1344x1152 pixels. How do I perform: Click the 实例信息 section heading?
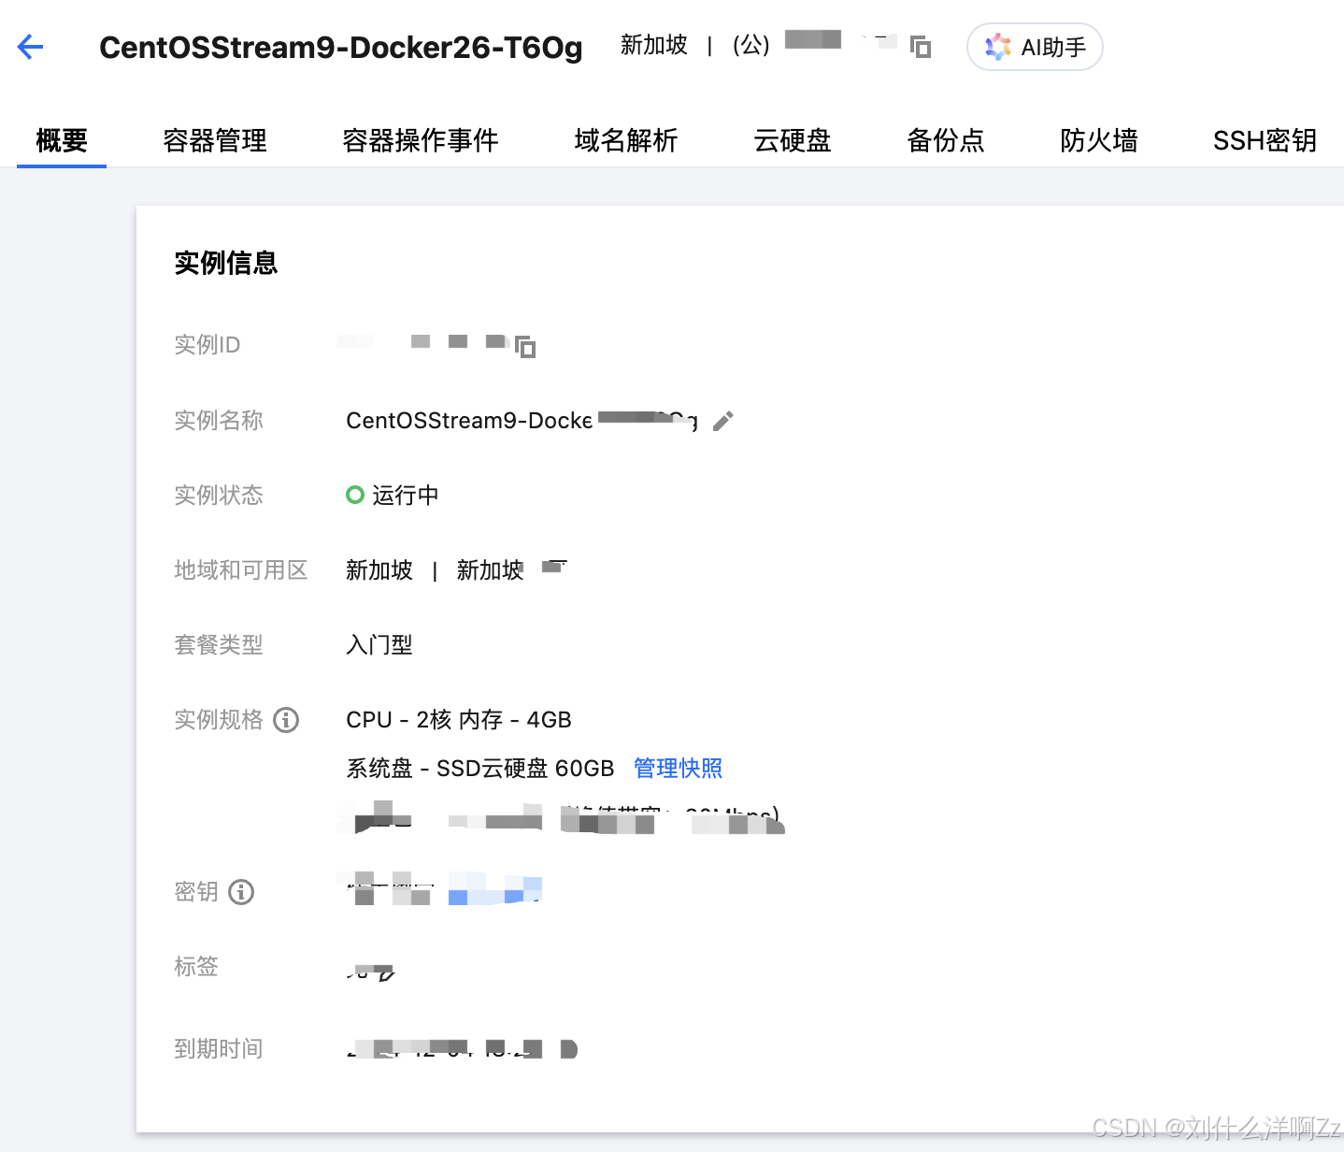[226, 263]
